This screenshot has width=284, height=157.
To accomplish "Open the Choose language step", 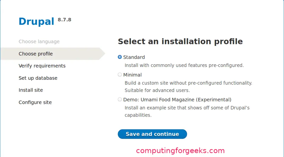I will (39, 41).
